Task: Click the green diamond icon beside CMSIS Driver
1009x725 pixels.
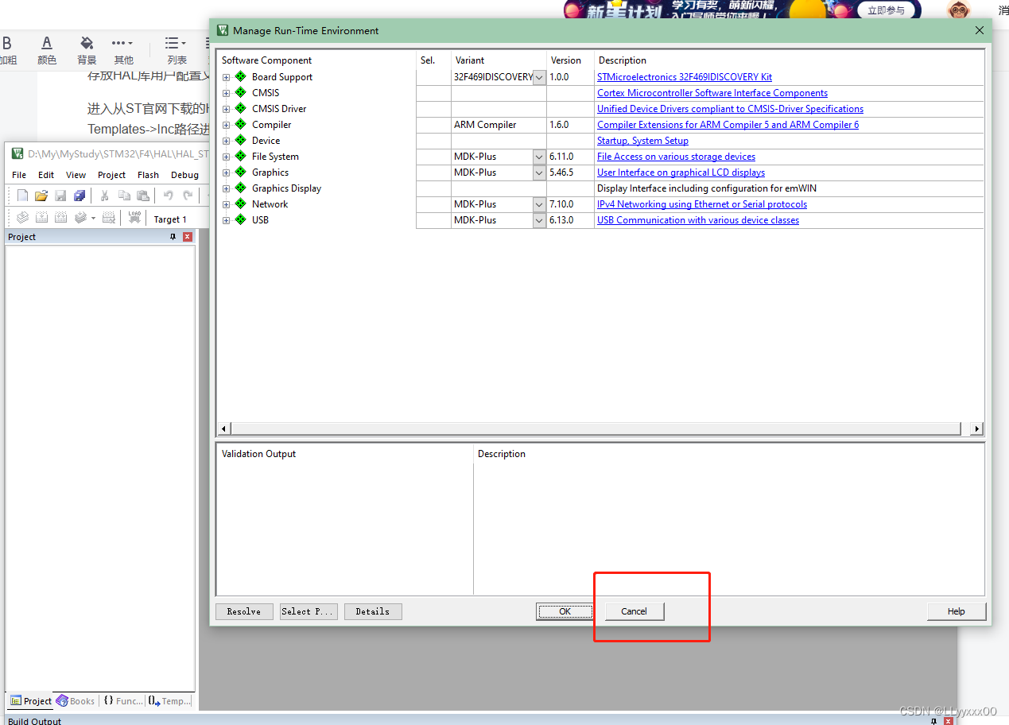Action: [x=240, y=108]
